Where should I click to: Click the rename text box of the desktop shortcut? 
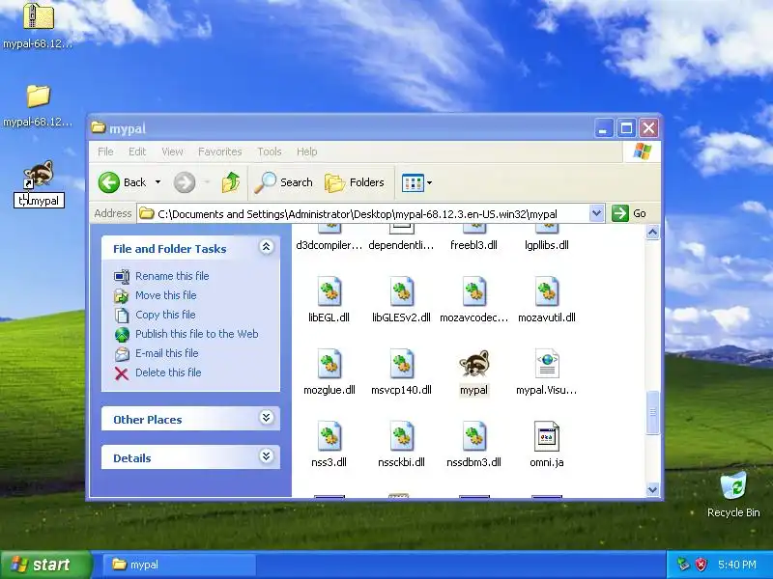coord(39,201)
